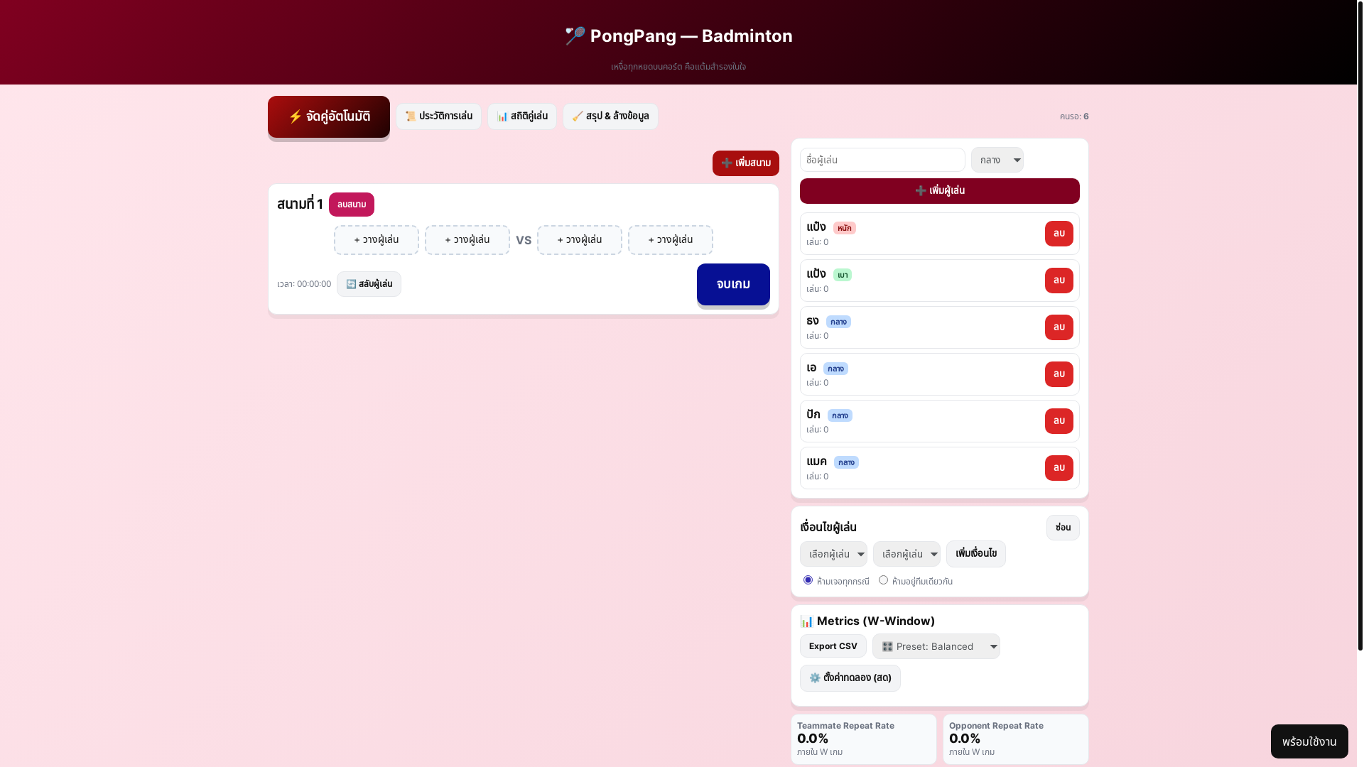
Task: Click the Teammate Repeat Rate card
Action: click(x=863, y=739)
